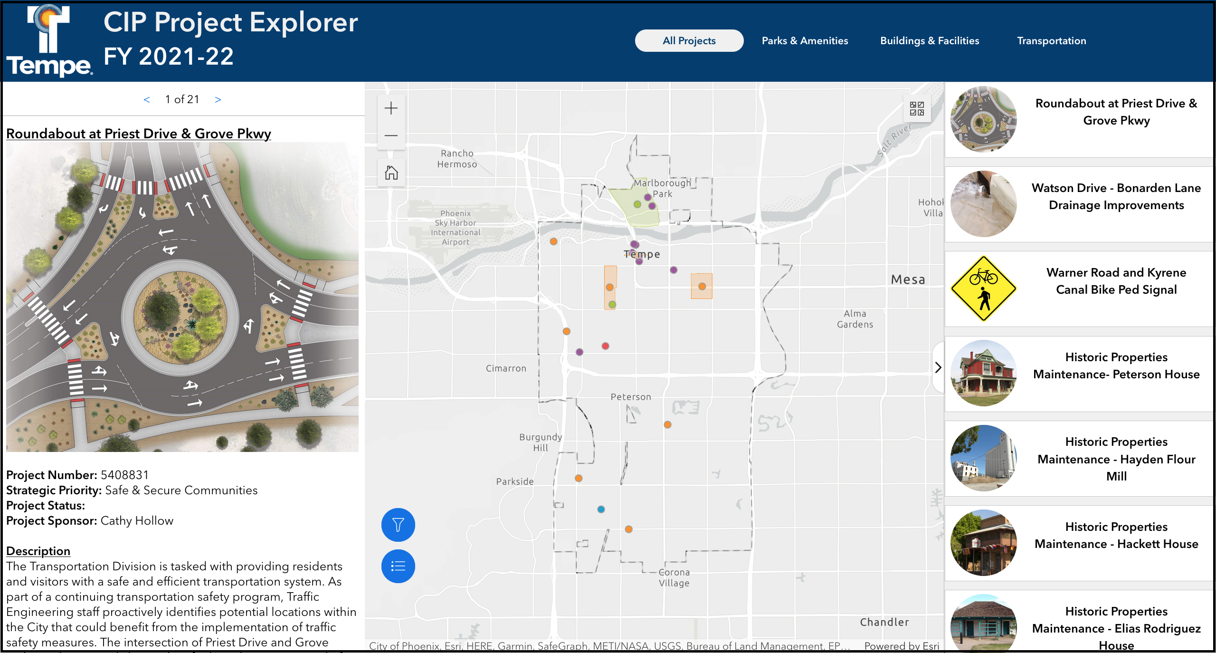The image size is (1216, 653).
Task: Click the Peterson House thumbnail photo
Action: point(983,373)
